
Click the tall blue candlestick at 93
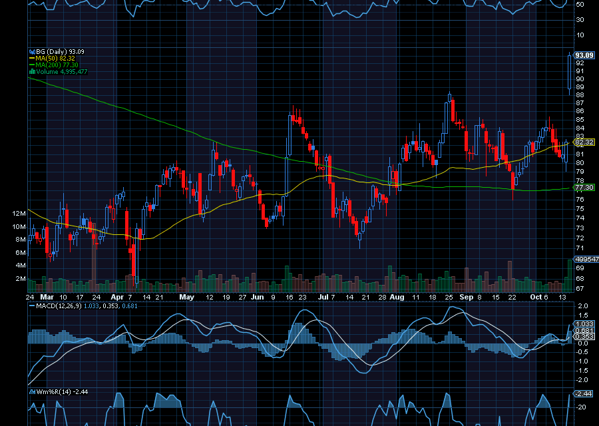pyautogui.click(x=569, y=72)
